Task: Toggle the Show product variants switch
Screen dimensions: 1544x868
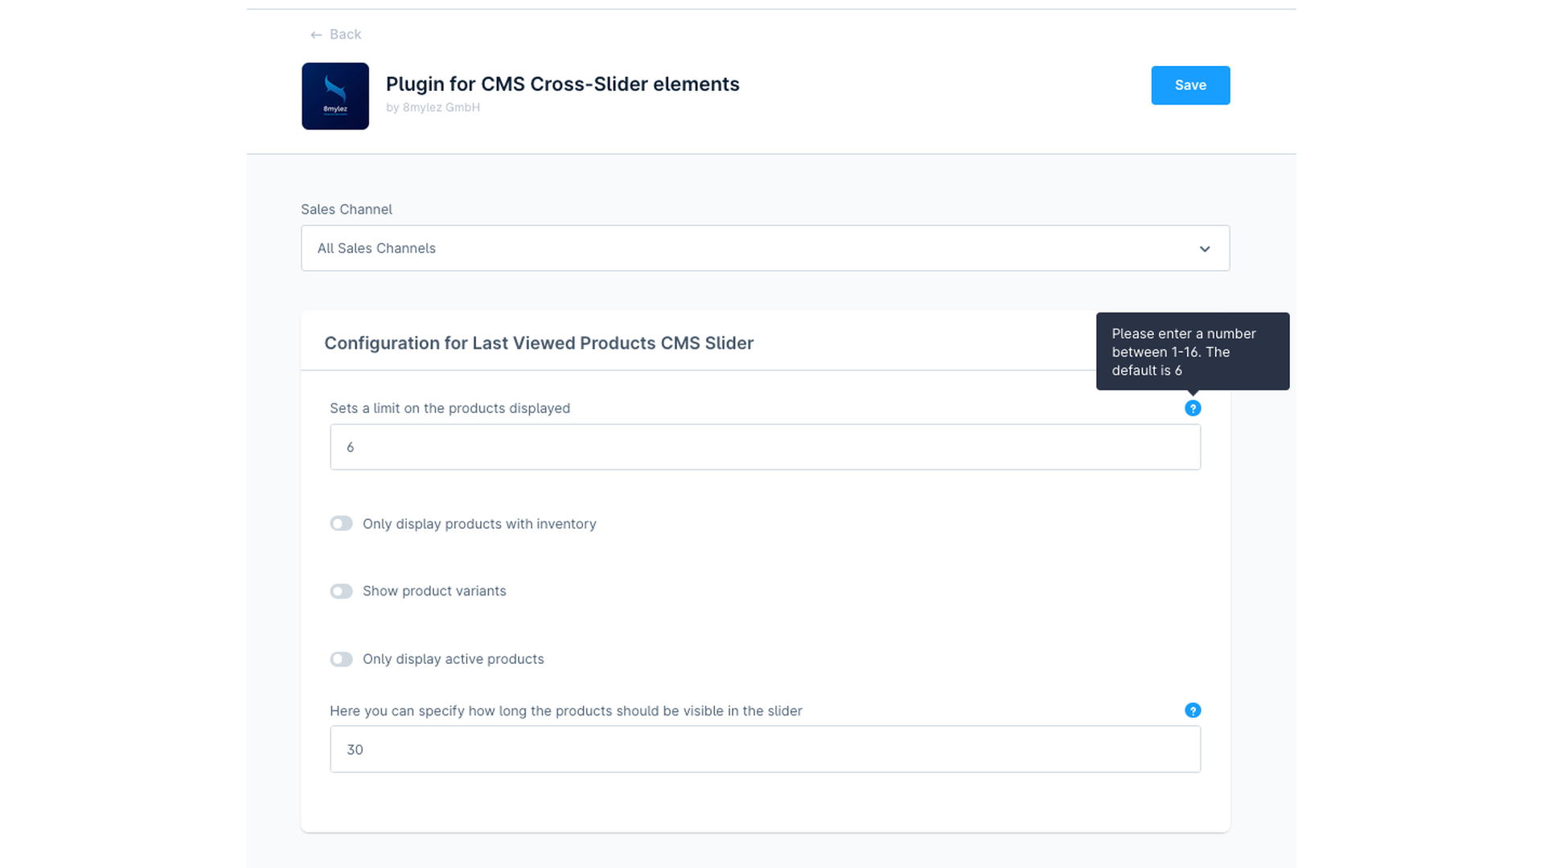Action: [x=341, y=592]
